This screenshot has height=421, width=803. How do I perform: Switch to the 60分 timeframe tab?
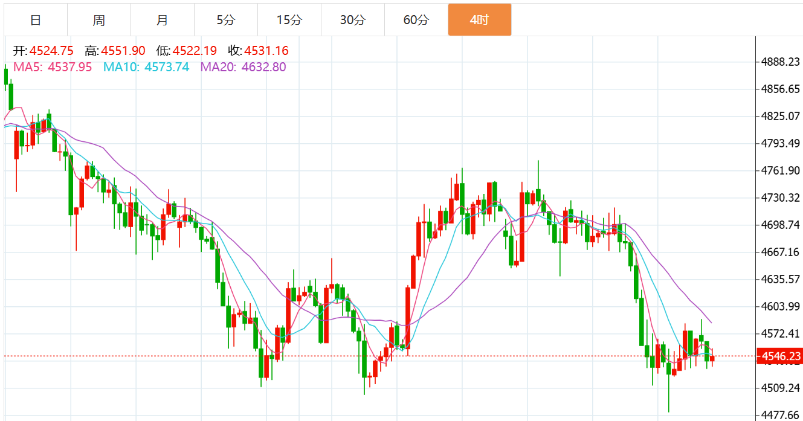[416, 20]
